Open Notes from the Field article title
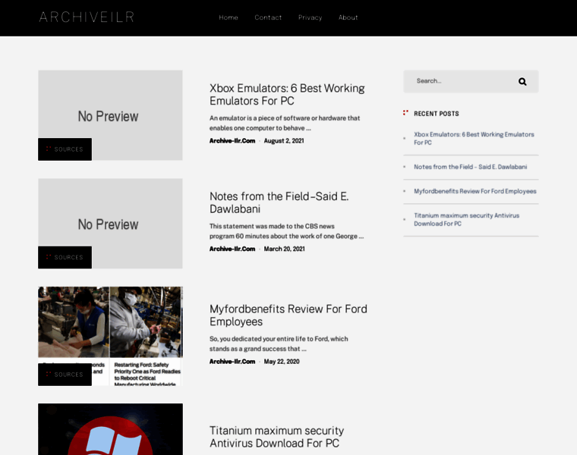577x455 pixels. point(279,202)
